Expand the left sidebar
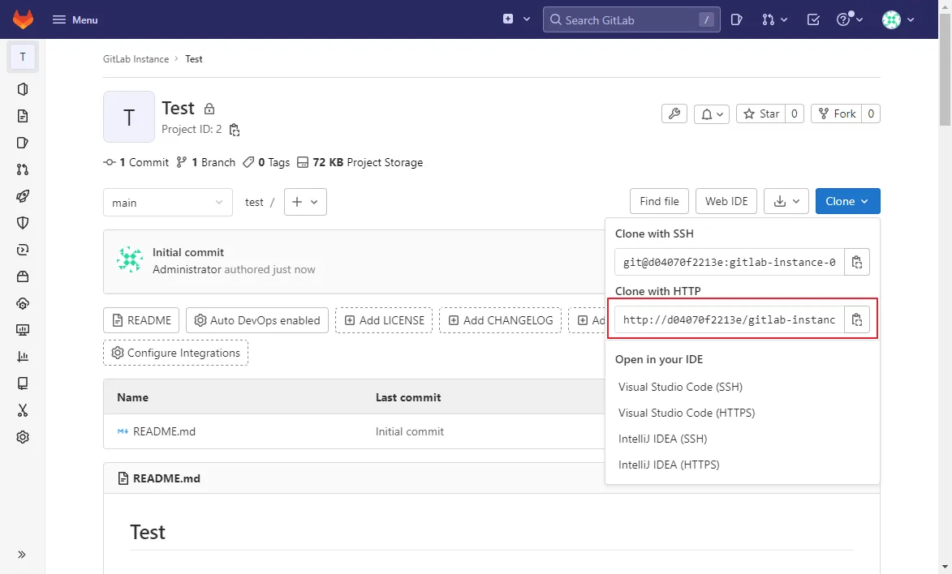This screenshot has width=952, height=574. pos(22,555)
